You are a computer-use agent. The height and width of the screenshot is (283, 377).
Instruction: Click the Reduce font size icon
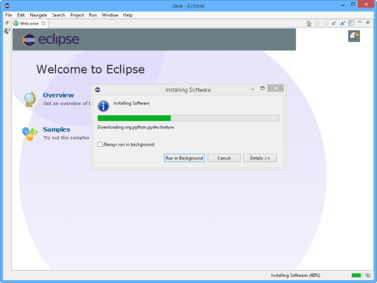coord(334,23)
